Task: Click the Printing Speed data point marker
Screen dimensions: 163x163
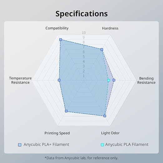Action: click(x=66, y=111)
